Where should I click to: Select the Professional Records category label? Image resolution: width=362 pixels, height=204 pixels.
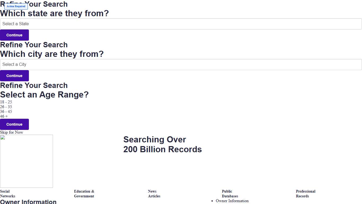(305, 194)
